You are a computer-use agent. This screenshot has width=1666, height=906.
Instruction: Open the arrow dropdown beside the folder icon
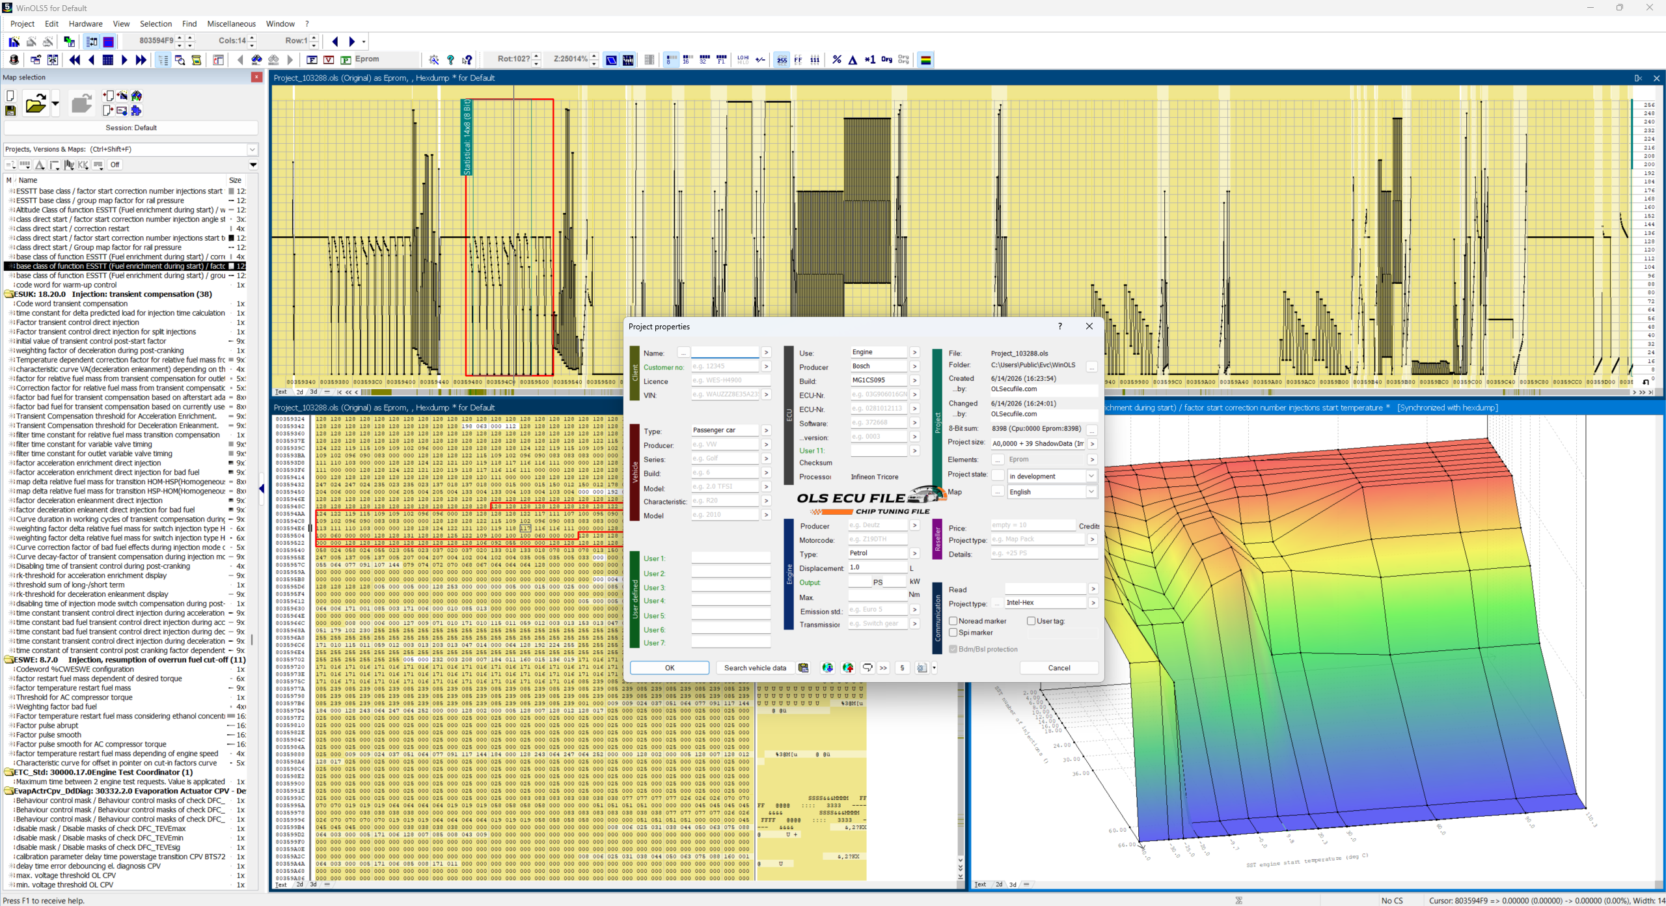55,103
